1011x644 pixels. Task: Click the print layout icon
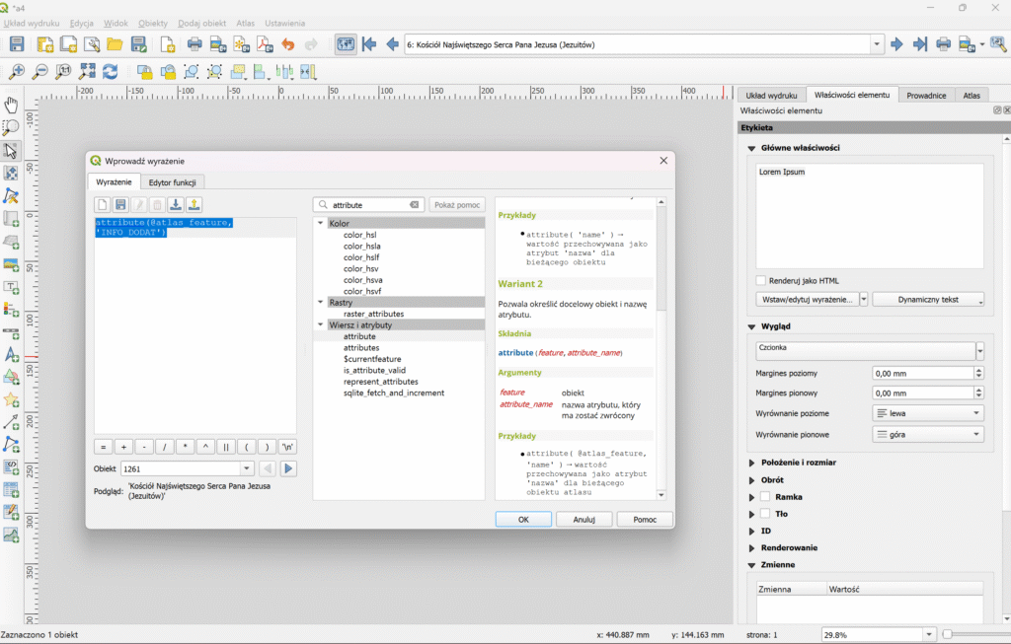(194, 44)
